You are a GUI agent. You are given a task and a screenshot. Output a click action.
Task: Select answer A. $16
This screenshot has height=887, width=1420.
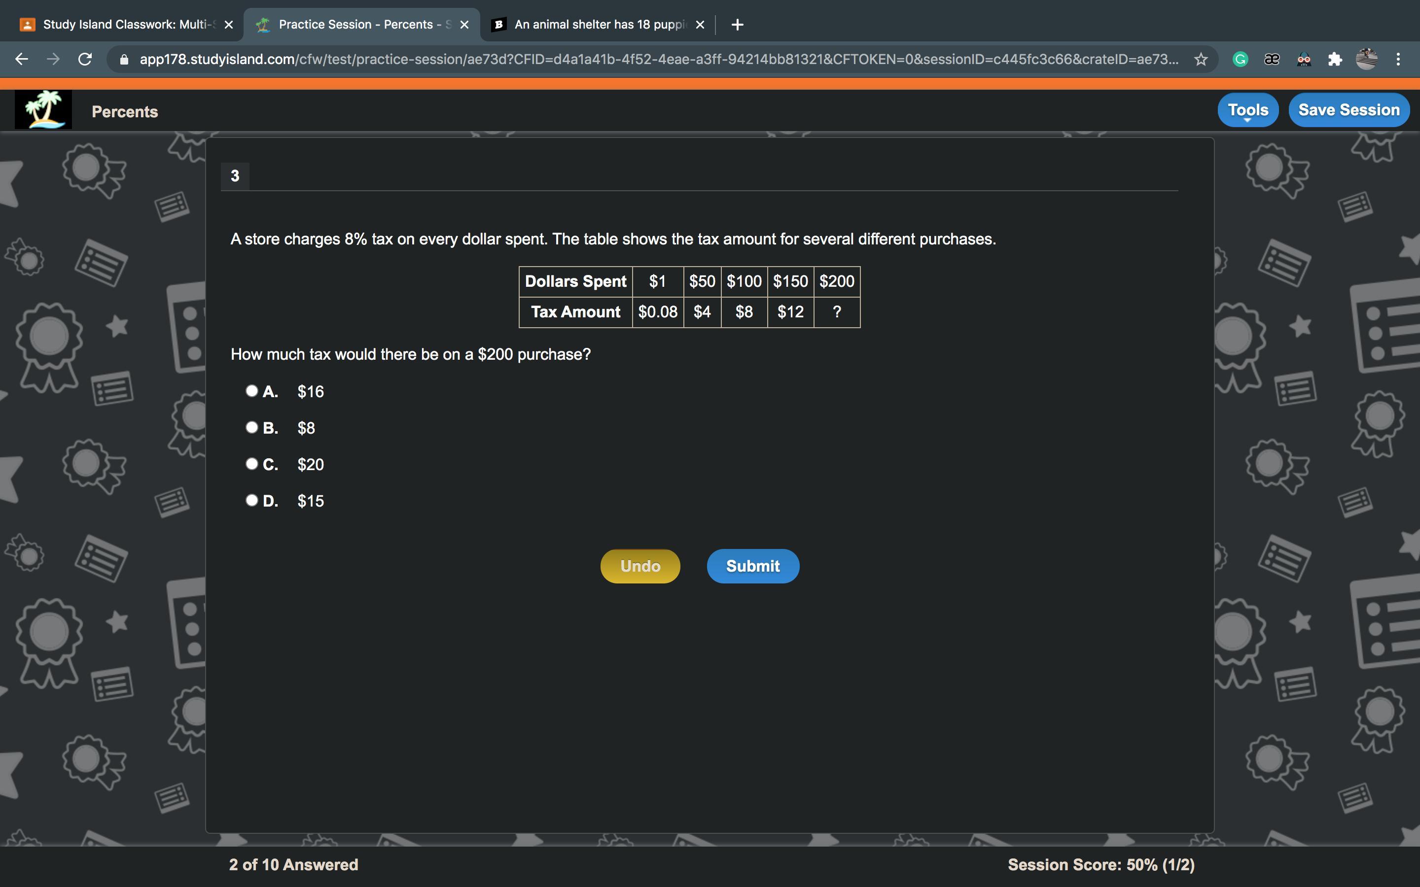pyautogui.click(x=252, y=391)
